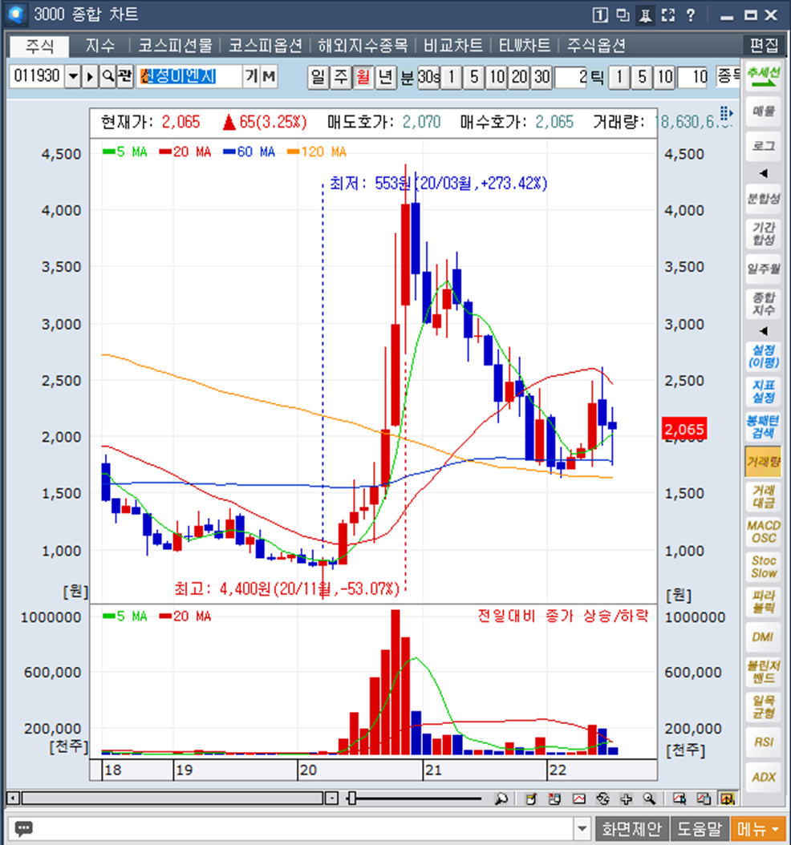The height and width of the screenshot is (845, 791).
Task: Toggle the 거래량 volume indicator
Action: pyautogui.click(x=764, y=462)
